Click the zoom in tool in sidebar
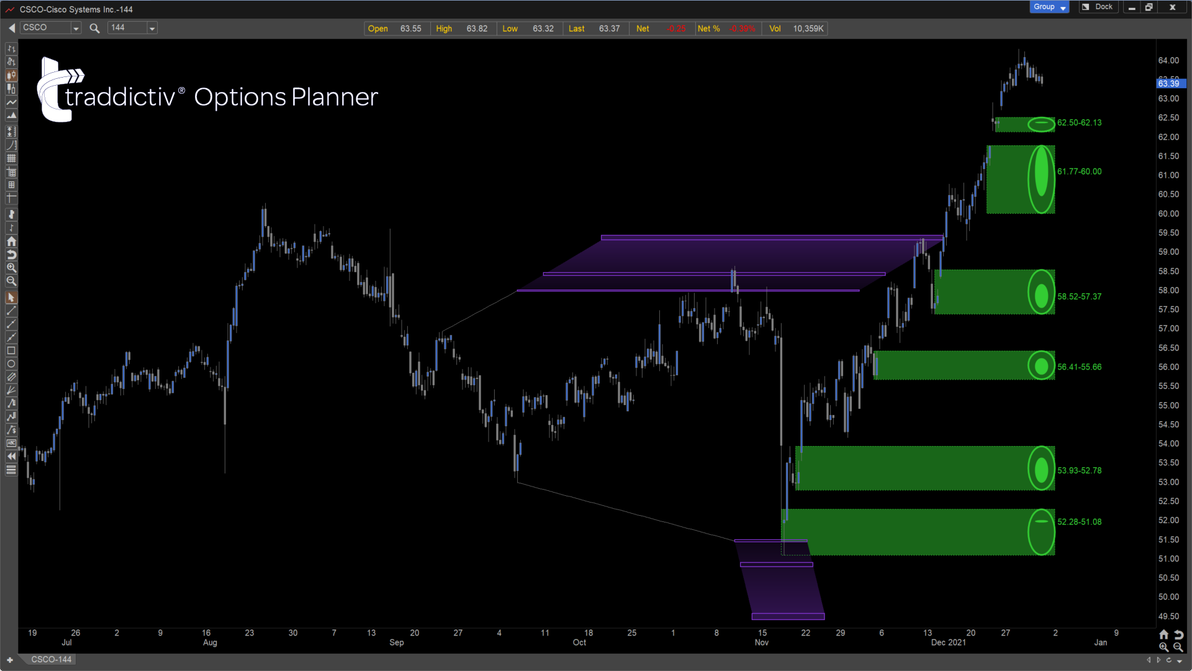Viewport: 1192px width, 671px height. pos(11,268)
